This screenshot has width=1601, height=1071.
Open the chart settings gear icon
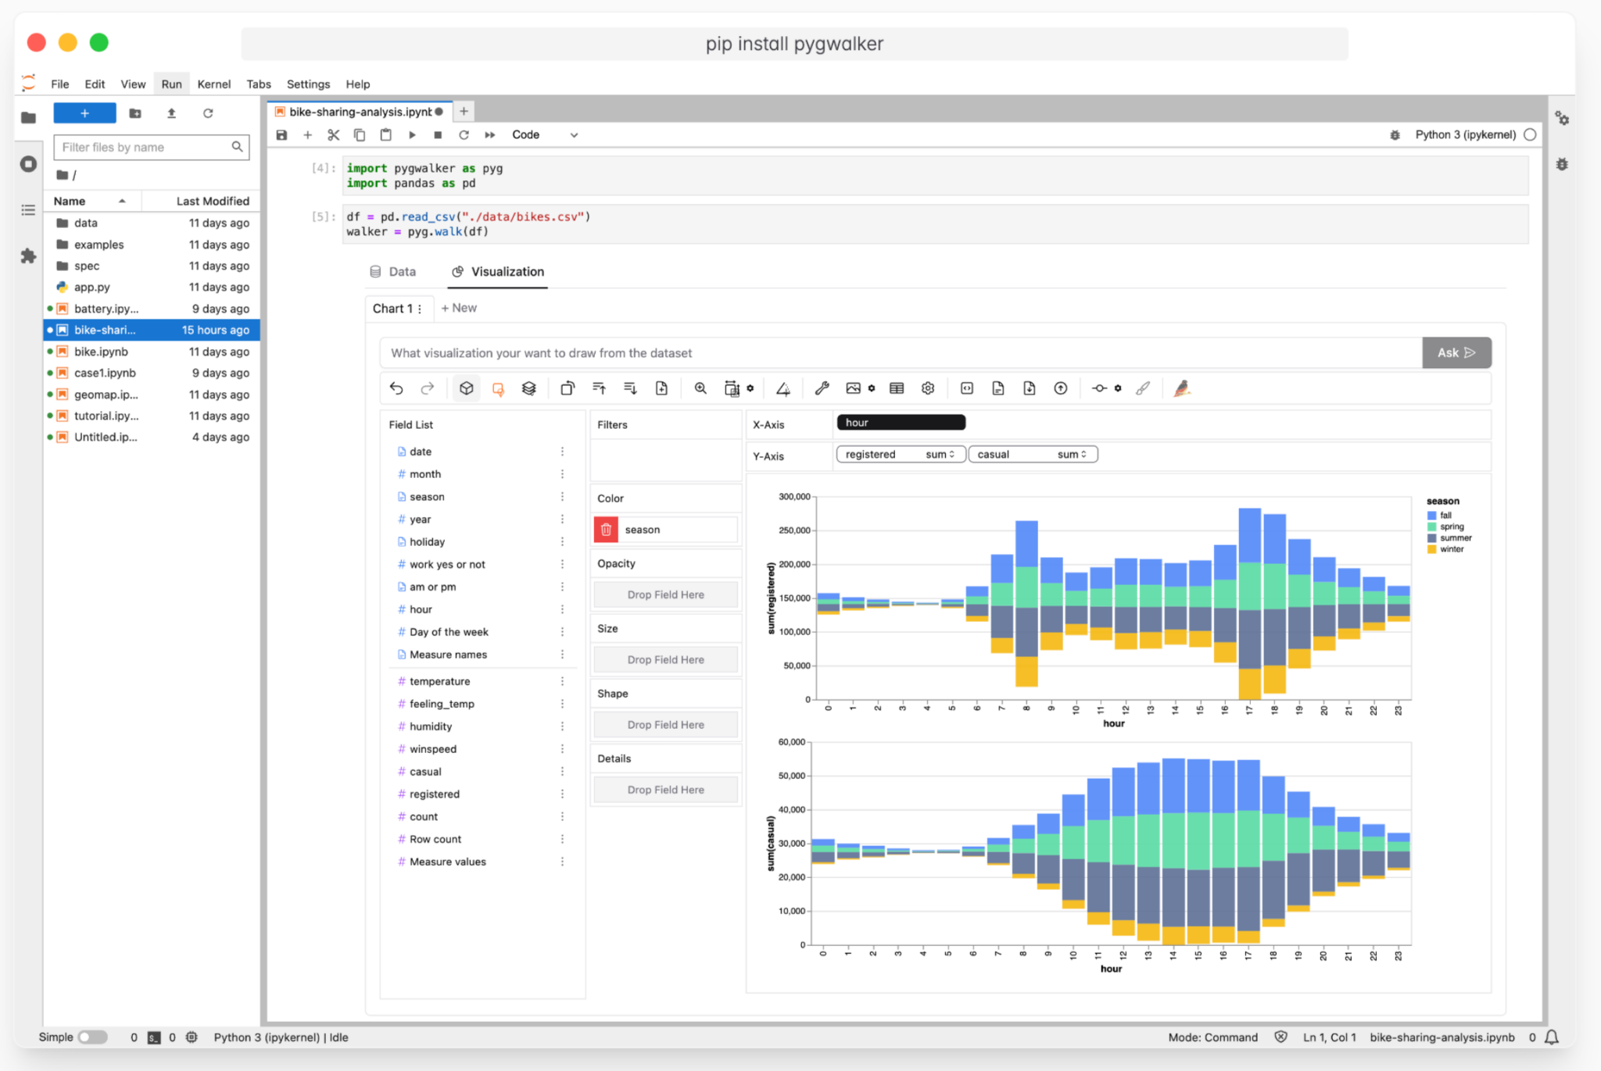pos(928,388)
